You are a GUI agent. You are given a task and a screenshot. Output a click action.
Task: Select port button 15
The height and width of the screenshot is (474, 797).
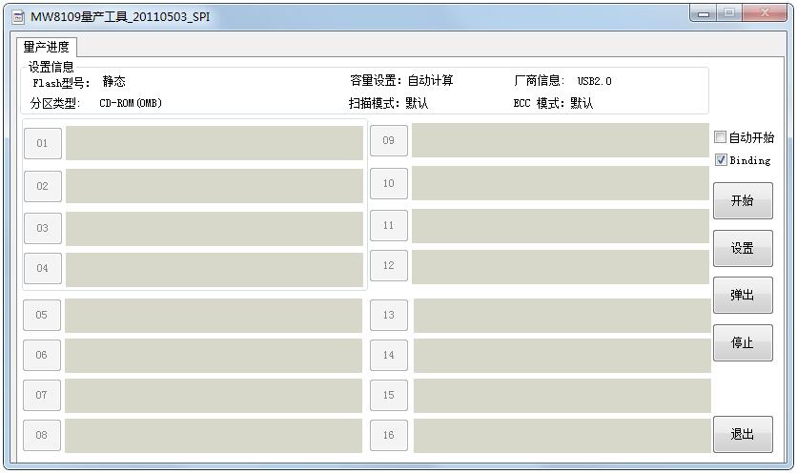(x=389, y=395)
